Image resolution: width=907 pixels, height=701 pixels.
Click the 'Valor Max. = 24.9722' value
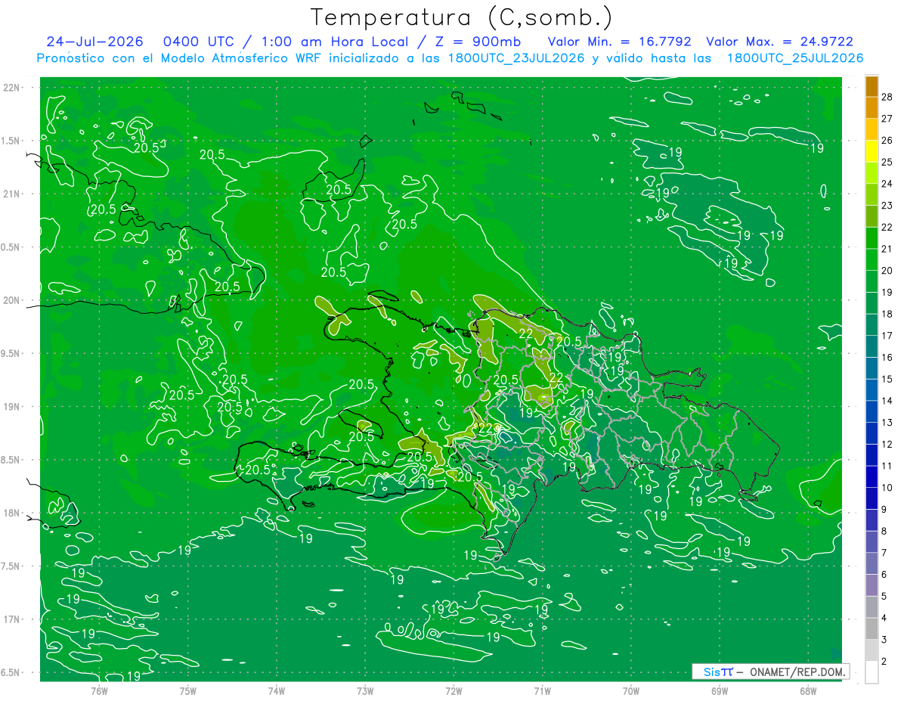[779, 42]
